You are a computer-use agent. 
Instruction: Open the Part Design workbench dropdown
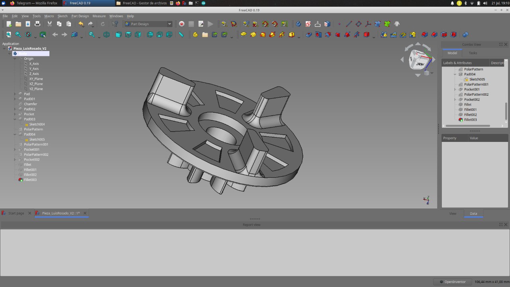149,24
